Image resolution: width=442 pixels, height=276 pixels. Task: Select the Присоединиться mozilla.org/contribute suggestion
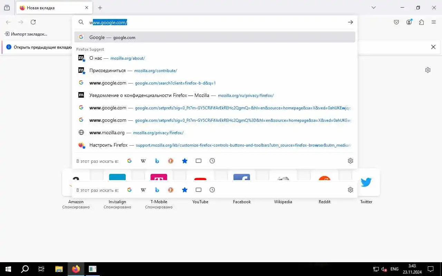(215, 70)
